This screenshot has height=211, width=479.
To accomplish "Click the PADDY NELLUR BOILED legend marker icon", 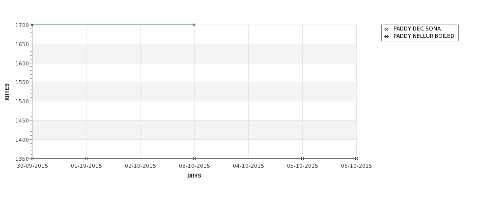I will click(x=387, y=36).
